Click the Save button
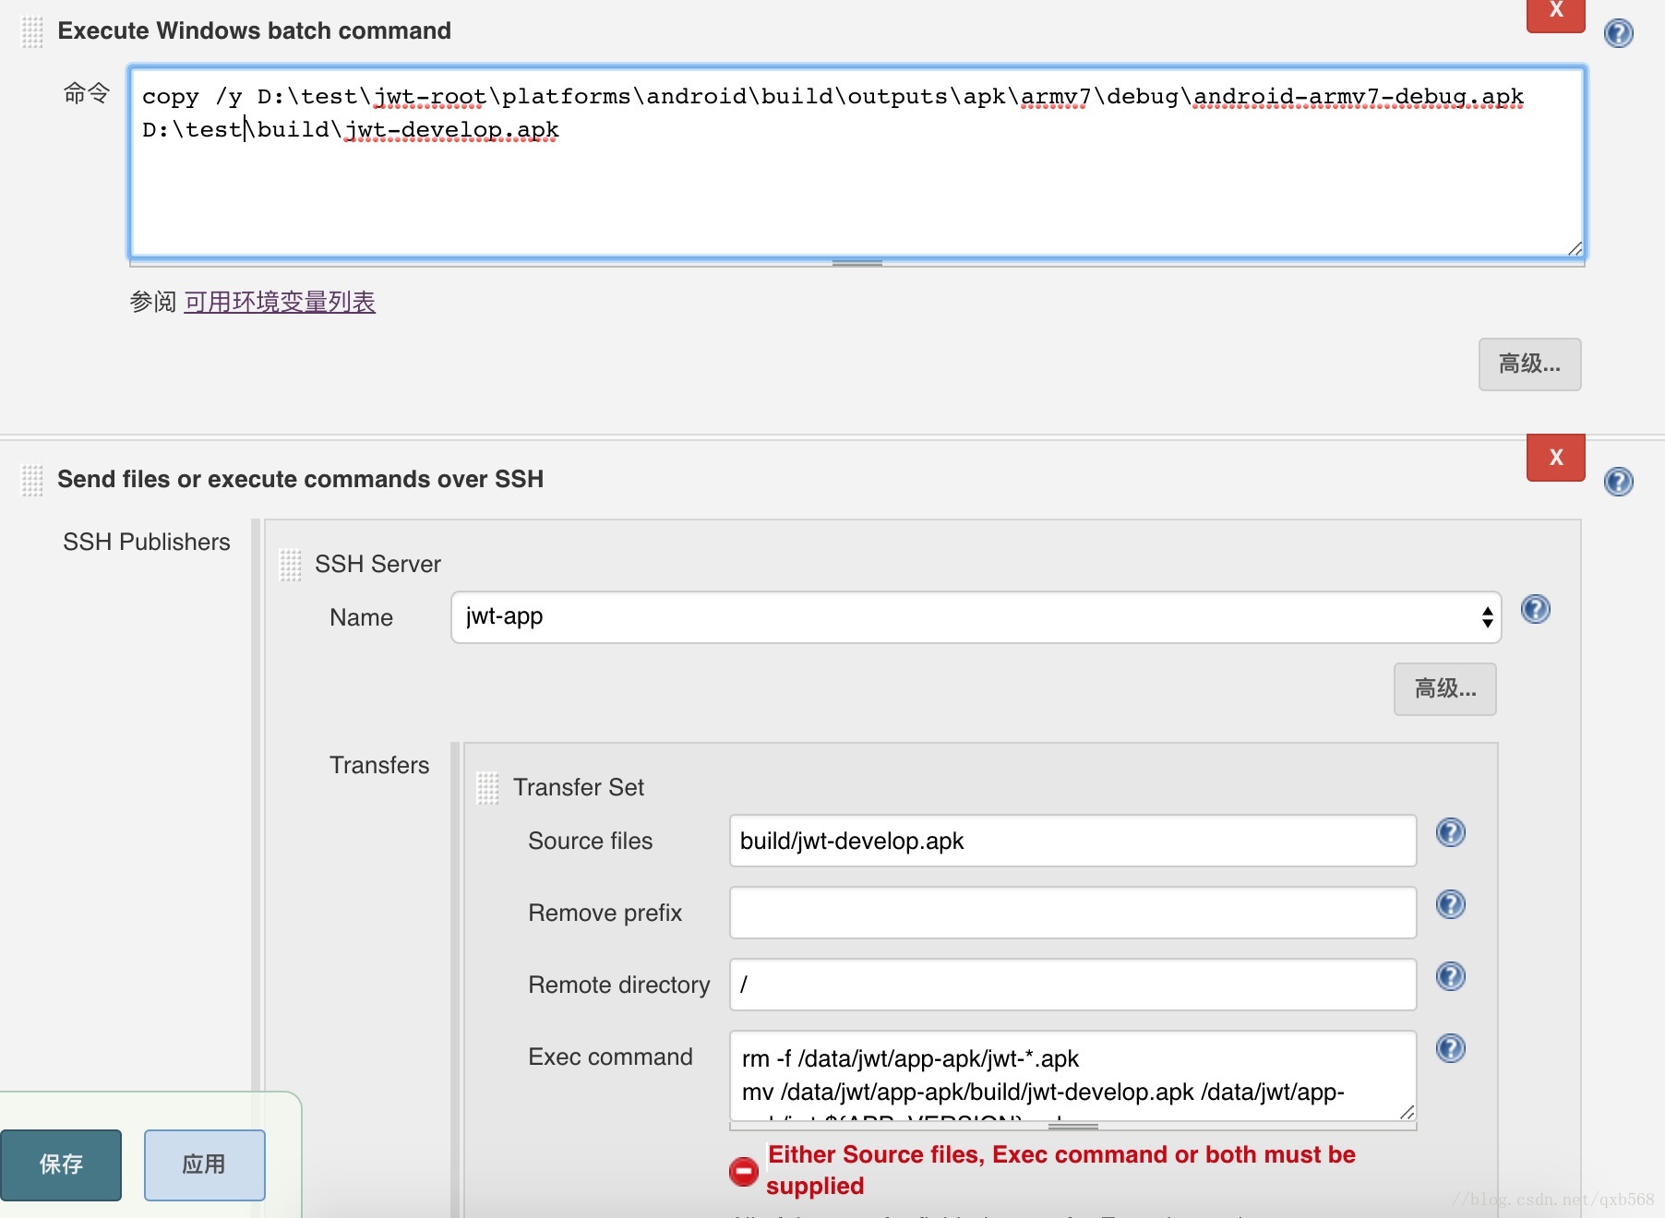 click(x=61, y=1164)
